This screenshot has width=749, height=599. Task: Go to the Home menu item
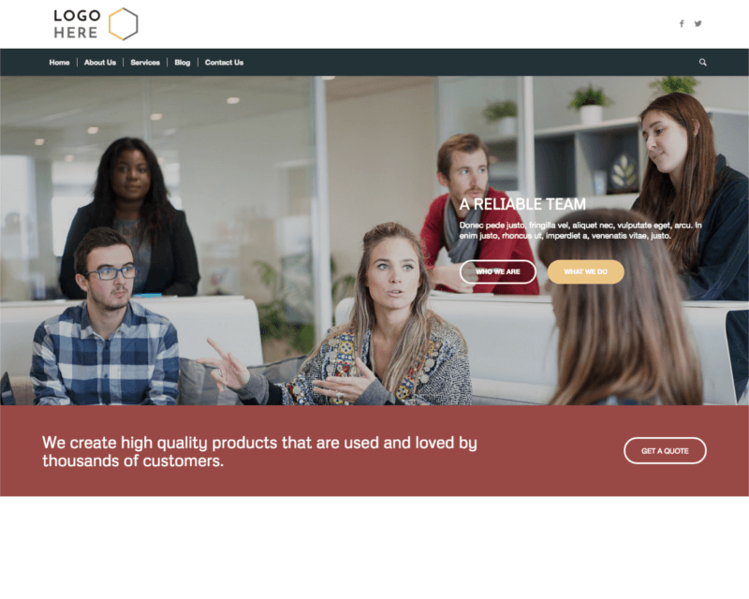click(59, 63)
